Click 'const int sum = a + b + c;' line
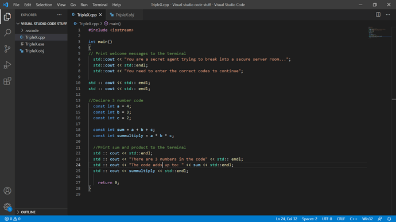The image size is (396, 222). pyautogui.click(x=124, y=130)
